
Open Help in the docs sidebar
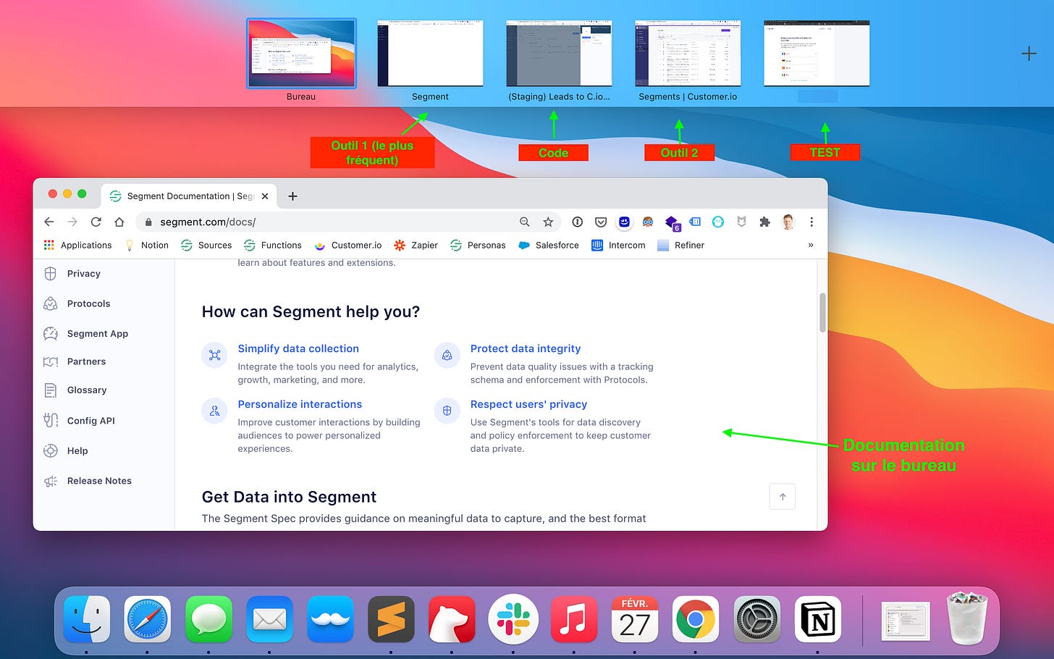[x=65, y=450]
